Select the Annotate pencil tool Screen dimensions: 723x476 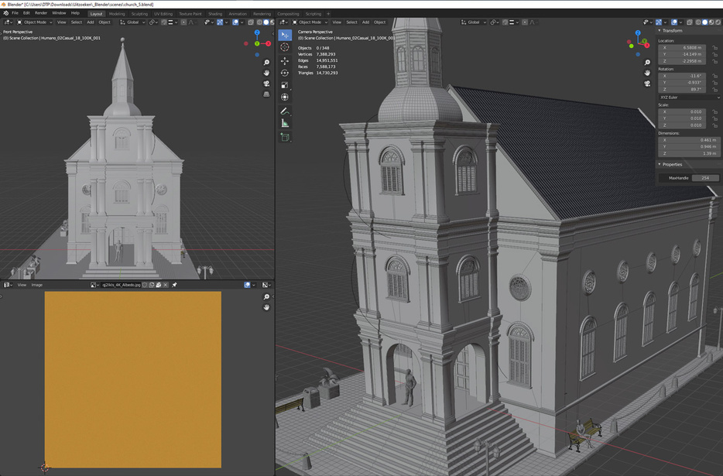(285, 111)
